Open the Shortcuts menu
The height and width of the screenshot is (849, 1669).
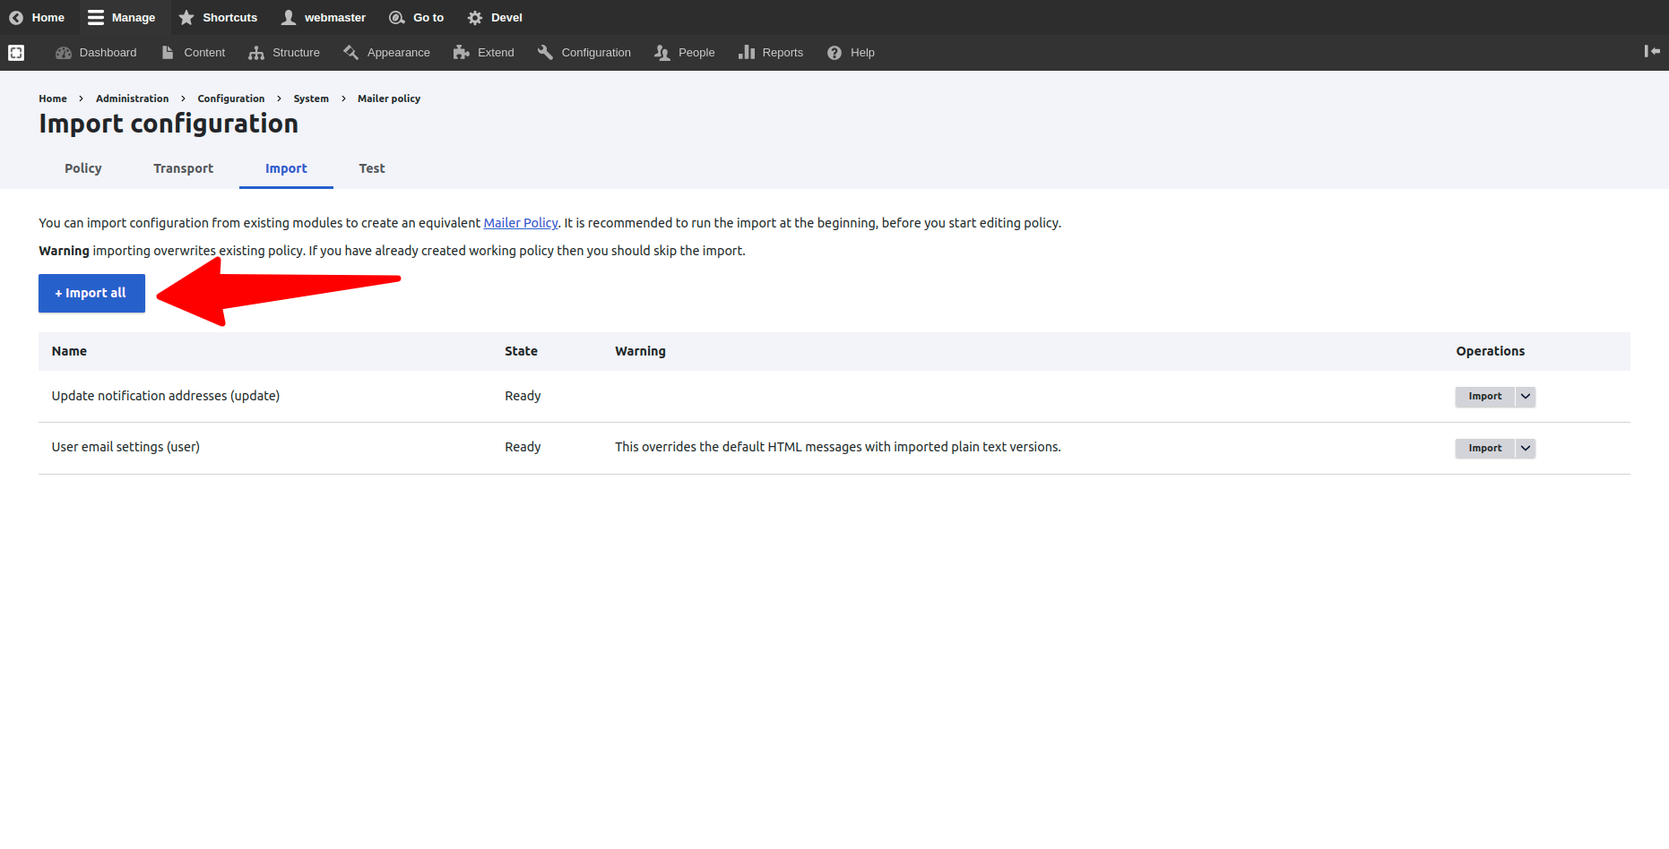pos(218,18)
